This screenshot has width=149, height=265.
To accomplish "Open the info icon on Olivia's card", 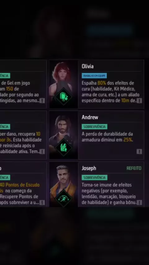I will point(139,101).
